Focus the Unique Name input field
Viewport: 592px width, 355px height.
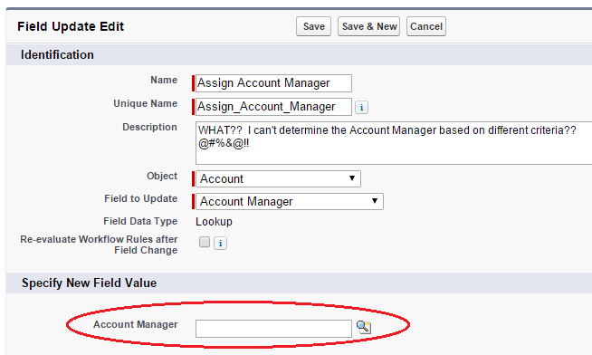pyautogui.click(x=273, y=107)
